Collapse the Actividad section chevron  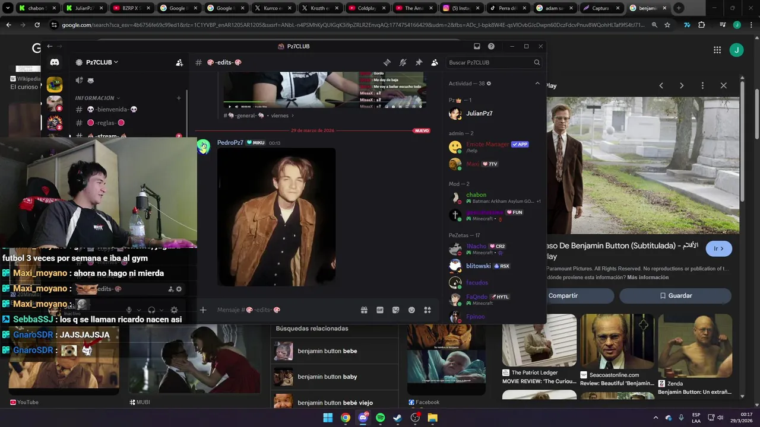[x=537, y=84]
